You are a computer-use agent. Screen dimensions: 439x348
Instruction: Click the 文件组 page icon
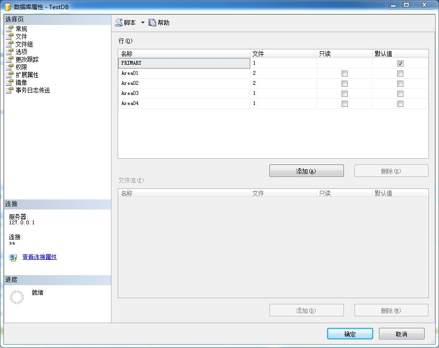pyautogui.click(x=10, y=44)
